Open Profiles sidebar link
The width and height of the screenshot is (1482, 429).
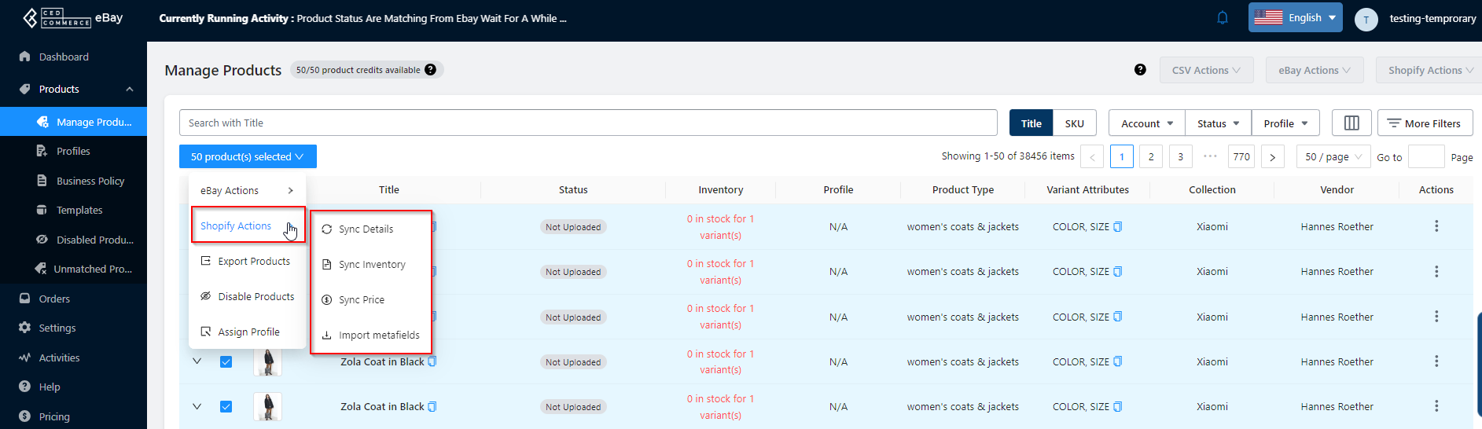(73, 151)
